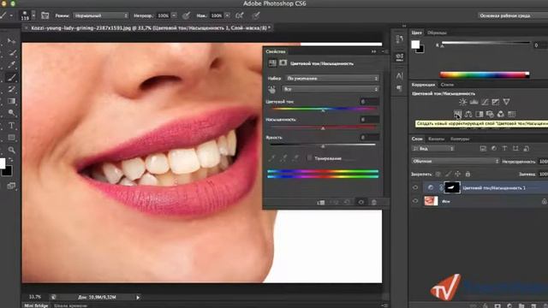Click the on-image adjustment hand tool
The height and width of the screenshot is (308, 548).
(272, 89)
